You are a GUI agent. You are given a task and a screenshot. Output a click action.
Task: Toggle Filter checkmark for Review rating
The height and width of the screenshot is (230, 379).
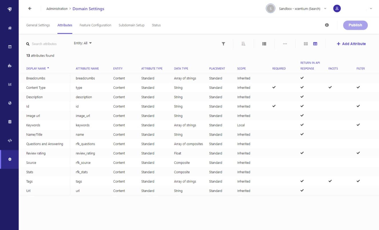[358, 153]
